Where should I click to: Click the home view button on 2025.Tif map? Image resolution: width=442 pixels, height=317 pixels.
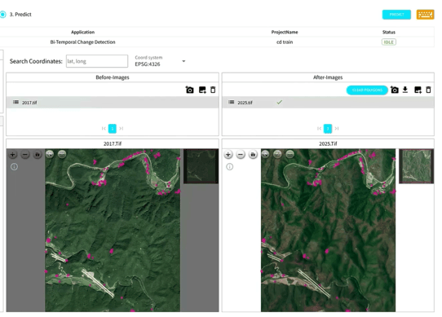[253, 154]
